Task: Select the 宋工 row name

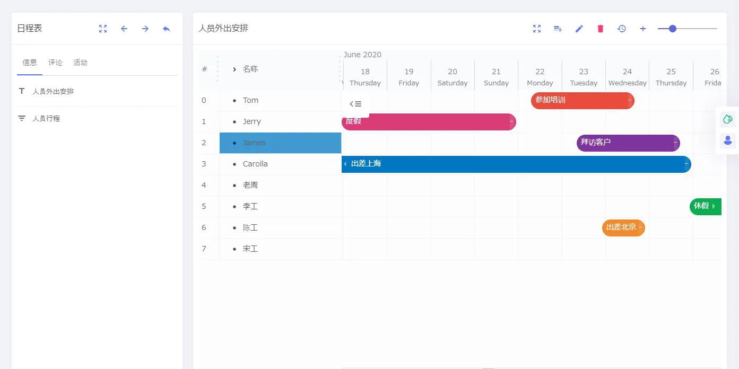Action: click(250, 249)
